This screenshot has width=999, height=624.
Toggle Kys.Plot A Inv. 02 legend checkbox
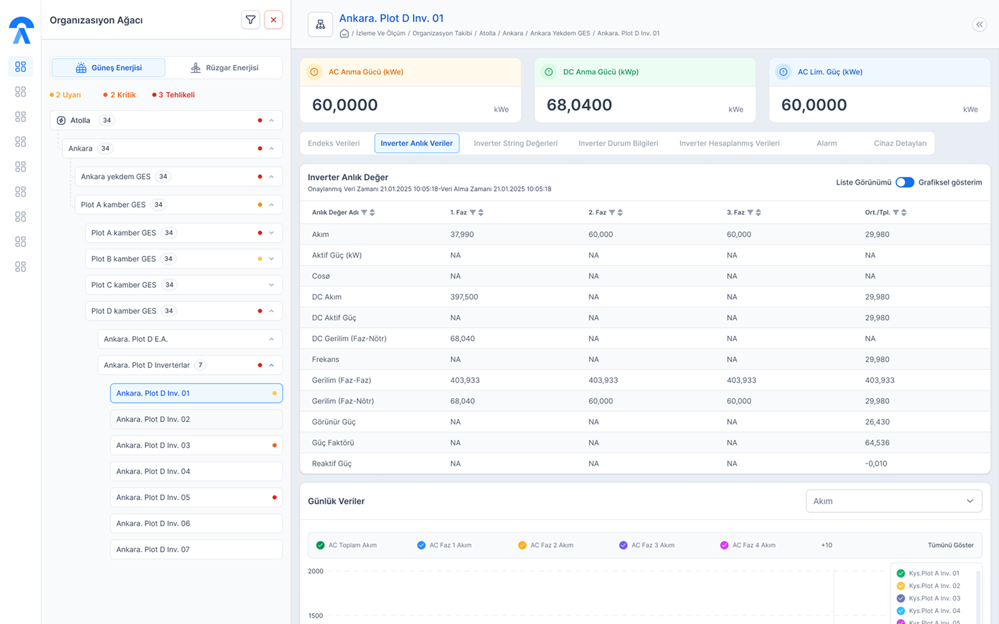(901, 586)
